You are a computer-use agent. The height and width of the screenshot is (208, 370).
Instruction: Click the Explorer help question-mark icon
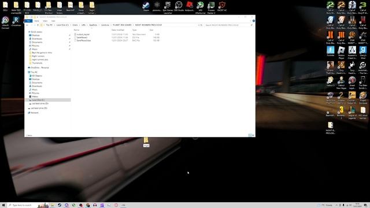click(253, 21)
